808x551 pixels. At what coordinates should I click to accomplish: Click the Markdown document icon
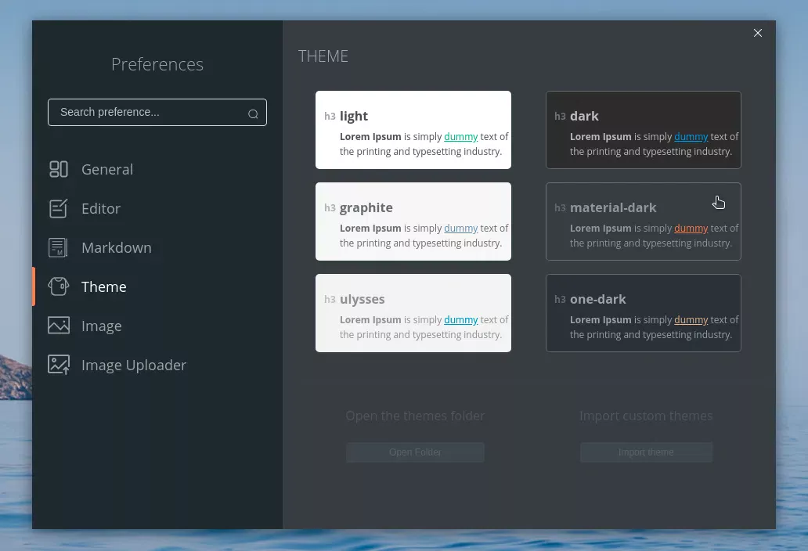(x=58, y=247)
